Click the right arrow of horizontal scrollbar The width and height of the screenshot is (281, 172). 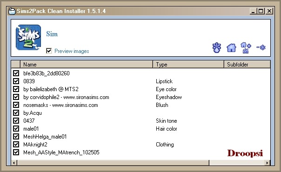267,163
